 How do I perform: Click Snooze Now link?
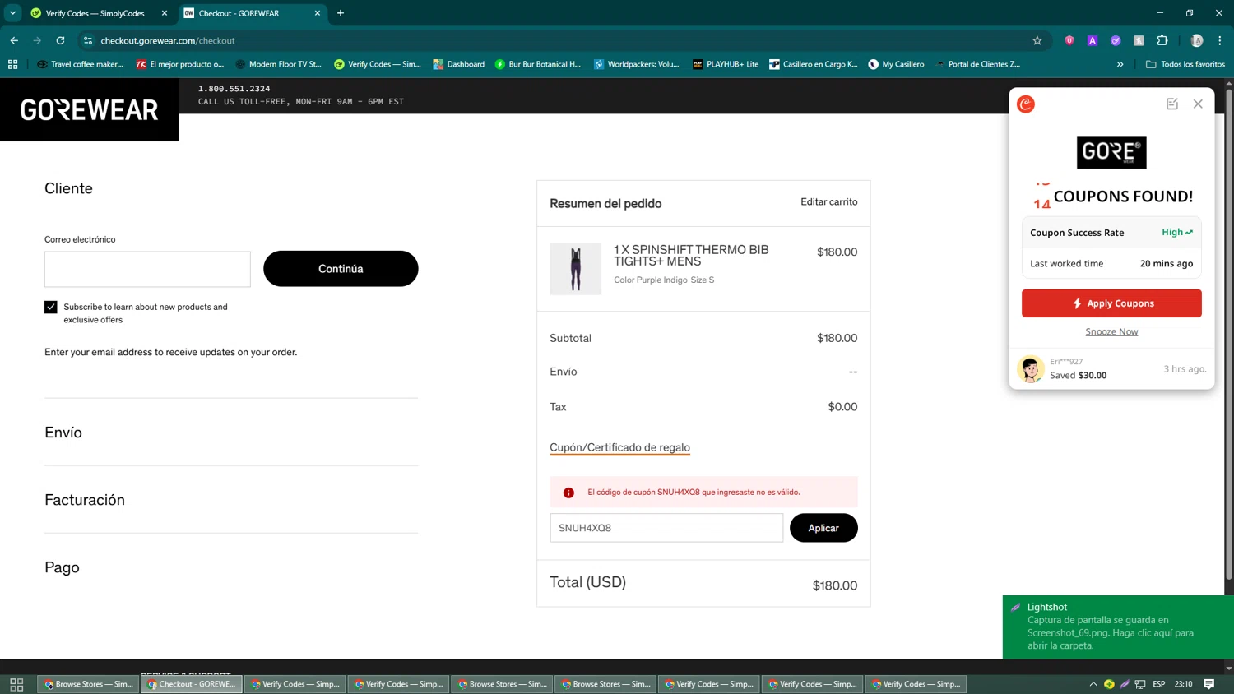[x=1111, y=331]
